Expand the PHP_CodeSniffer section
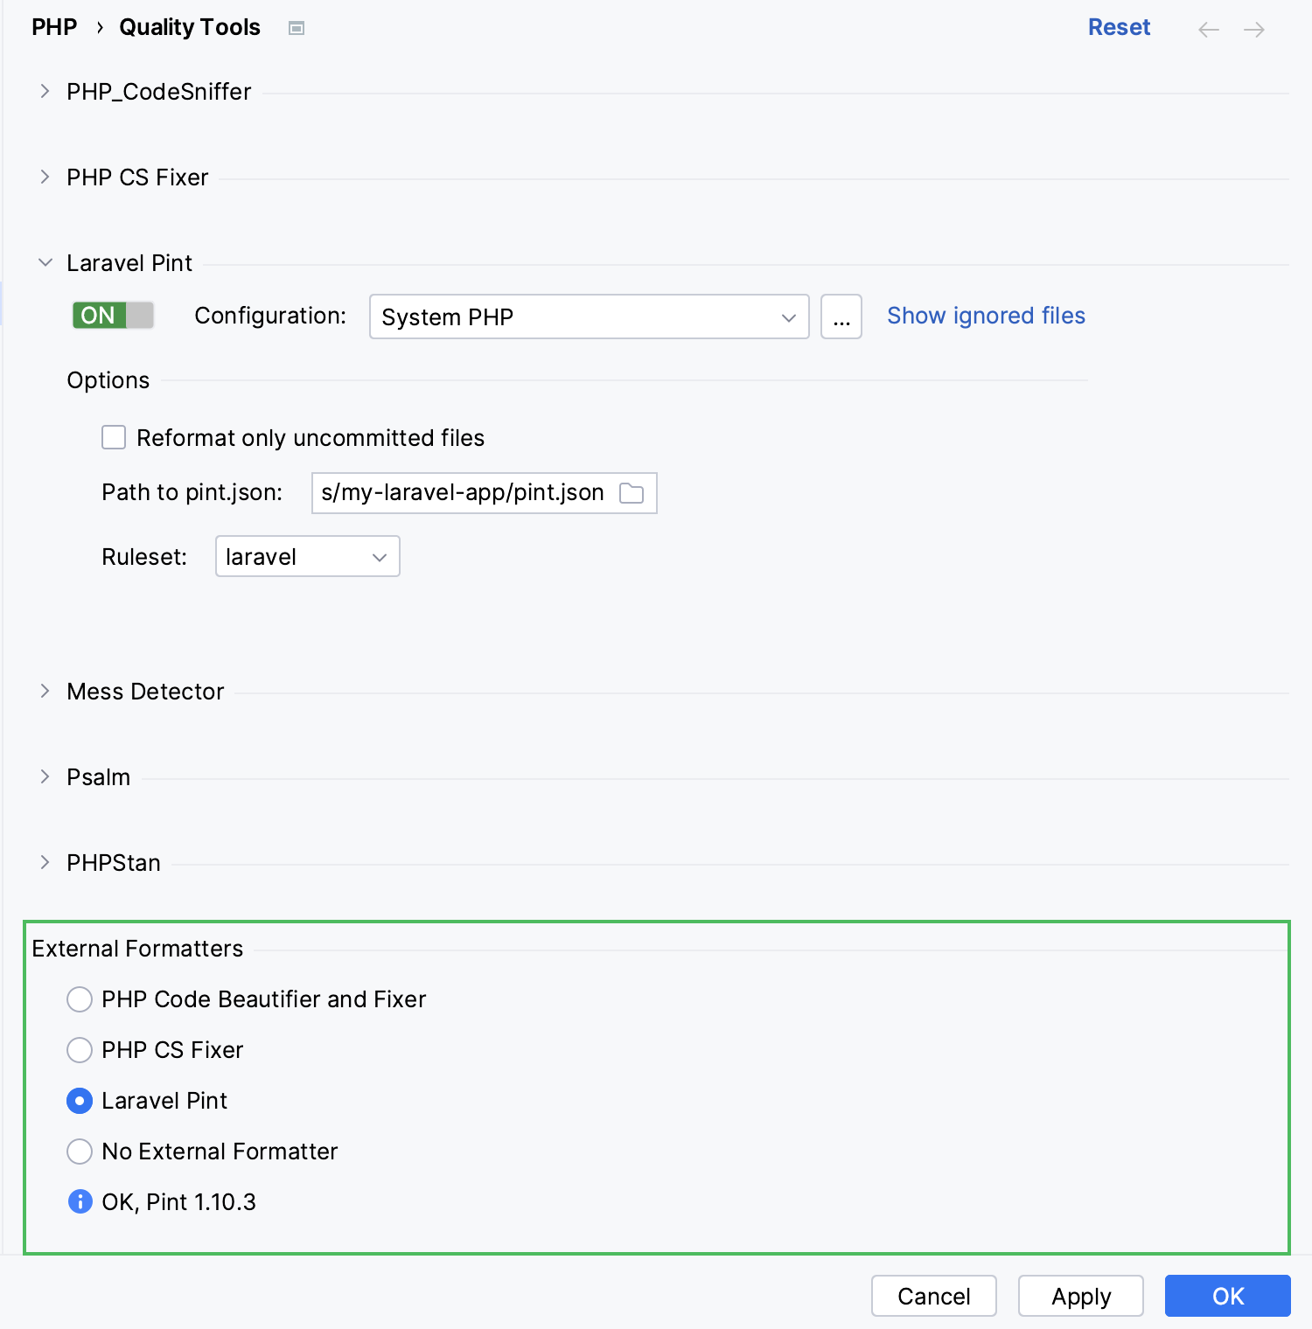 click(x=45, y=91)
